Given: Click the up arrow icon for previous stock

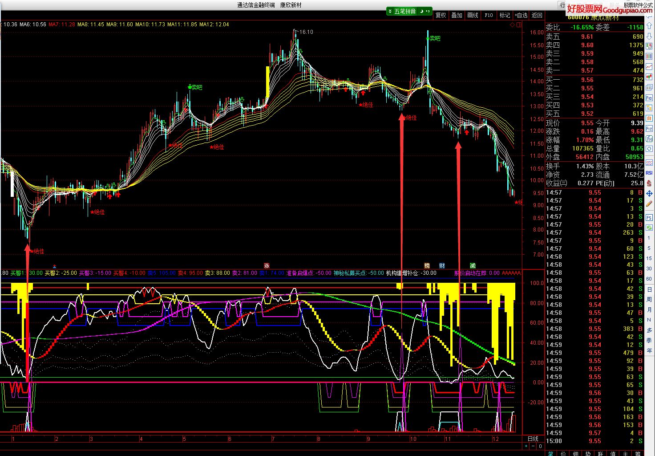Looking at the screenshot, I should pyautogui.click(x=649, y=26).
